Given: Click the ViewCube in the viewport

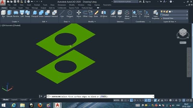Looking at the screenshot, I should pyautogui.click(x=183, y=32).
